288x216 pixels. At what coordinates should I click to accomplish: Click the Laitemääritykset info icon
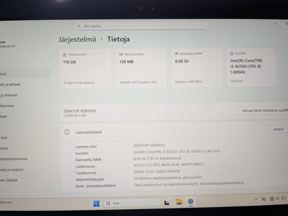coord(67,132)
